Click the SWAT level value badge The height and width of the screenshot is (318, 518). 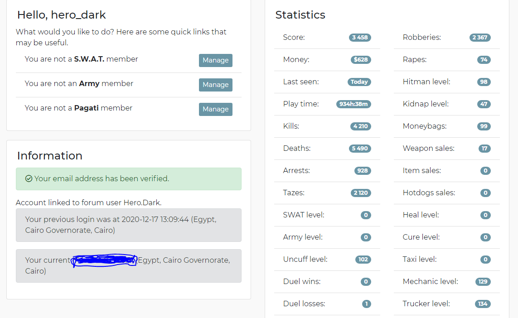pos(366,215)
